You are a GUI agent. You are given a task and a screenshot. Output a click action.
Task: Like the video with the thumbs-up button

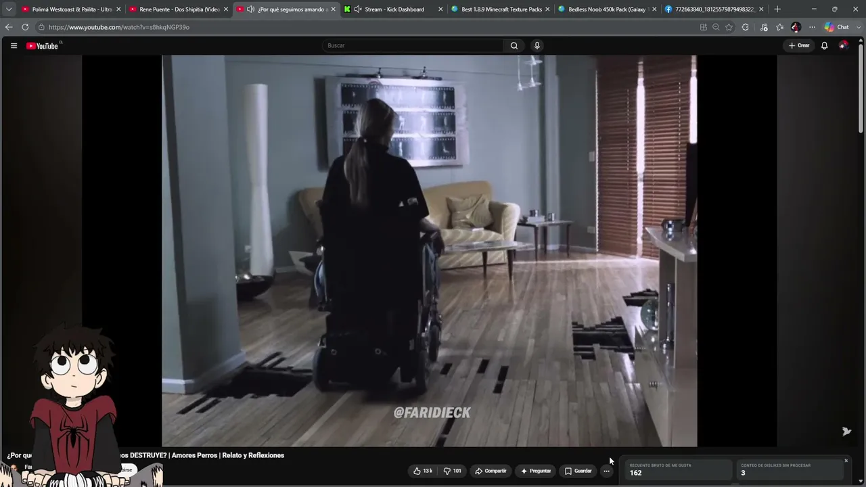[x=424, y=471]
